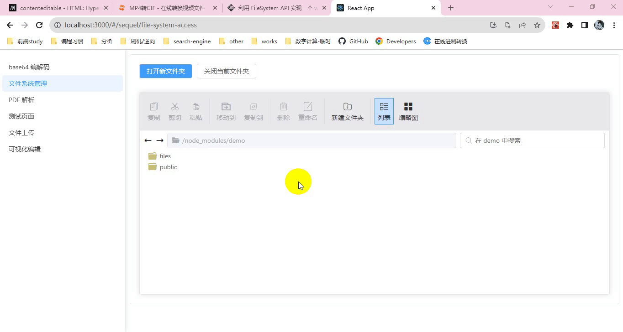Focus the 在 demo 中搜索 search field

532,140
